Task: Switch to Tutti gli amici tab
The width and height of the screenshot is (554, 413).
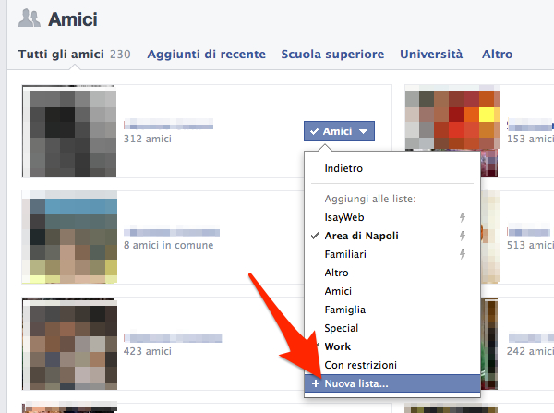Action: pyautogui.click(x=74, y=55)
